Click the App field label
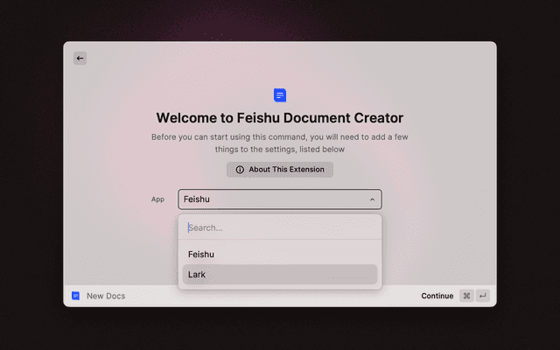This screenshot has width=560, height=350. [157, 199]
